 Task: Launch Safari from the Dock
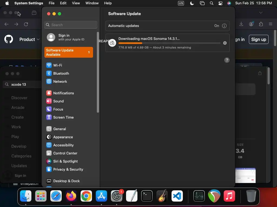pyautogui.click(x=56, y=196)
